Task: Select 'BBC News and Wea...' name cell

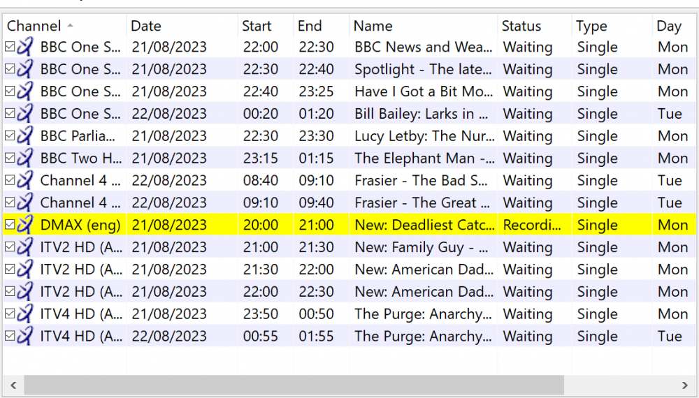Action: click(424, 47)
